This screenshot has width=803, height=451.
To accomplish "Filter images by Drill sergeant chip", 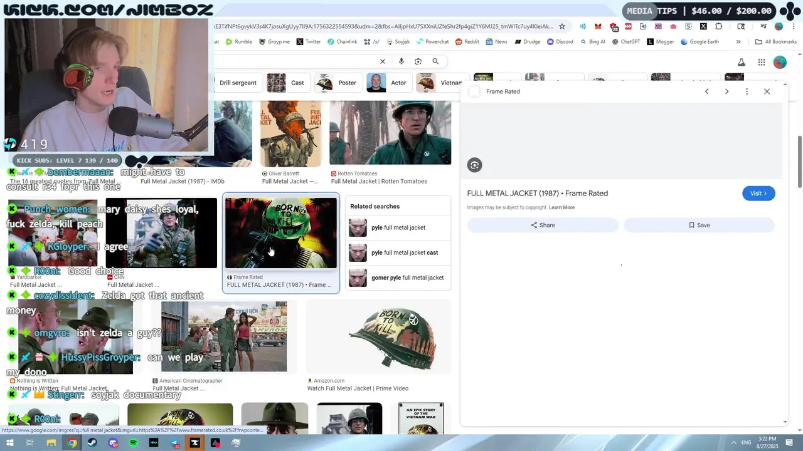I will tap(238, 83).
